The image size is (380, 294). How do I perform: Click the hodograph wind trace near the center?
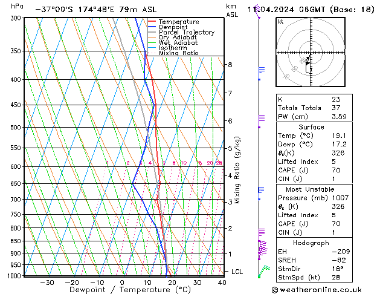pos(308,64)
